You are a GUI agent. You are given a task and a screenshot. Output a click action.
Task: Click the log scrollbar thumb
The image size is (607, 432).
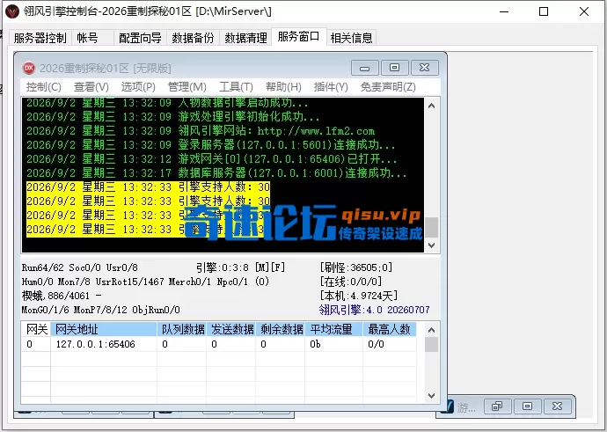tap(432, 227)
